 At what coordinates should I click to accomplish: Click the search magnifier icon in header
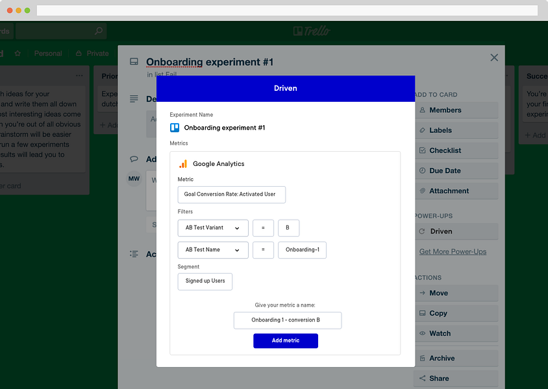pos(99,31)
